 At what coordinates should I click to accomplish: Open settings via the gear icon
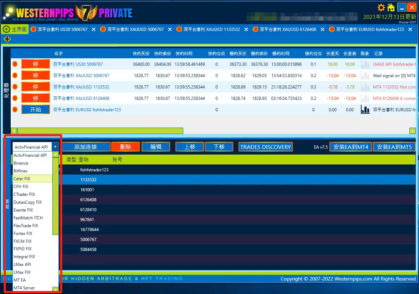381,7
